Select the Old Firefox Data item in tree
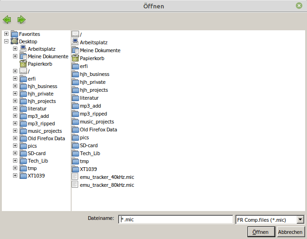 coord(46,138)
